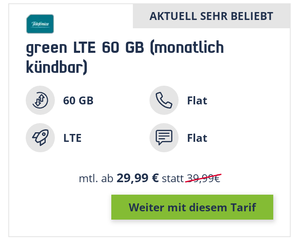
Task: Click the AKTUELL SEHR BELIEBT badge
Action: pyautogui.click(x=211, y=16)
